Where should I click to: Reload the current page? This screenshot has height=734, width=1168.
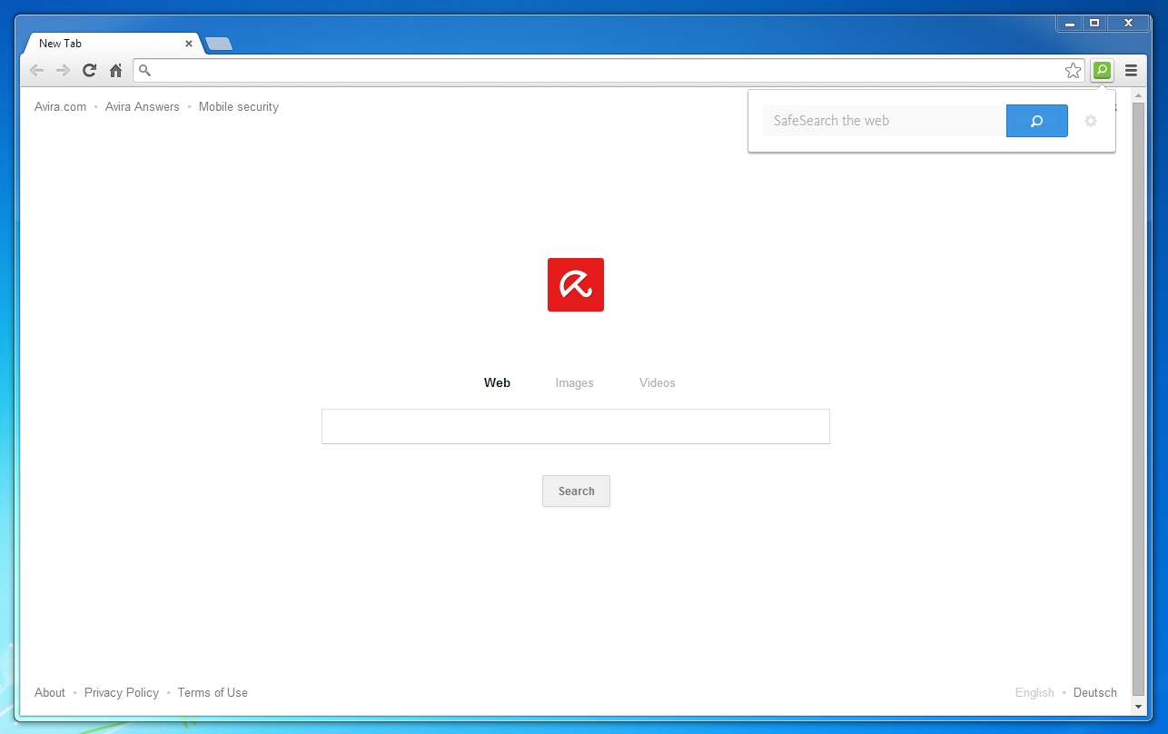(89, 71)
